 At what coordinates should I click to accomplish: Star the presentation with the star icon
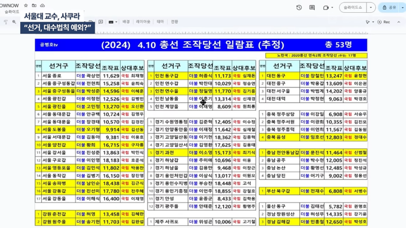[26, 5]
